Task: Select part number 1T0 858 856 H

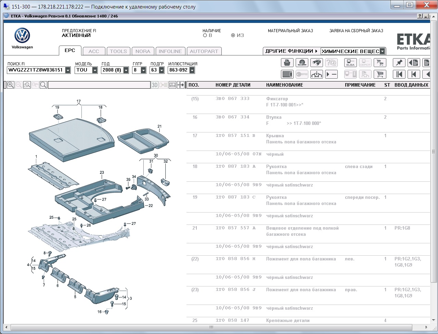Action: click(235, 259)
